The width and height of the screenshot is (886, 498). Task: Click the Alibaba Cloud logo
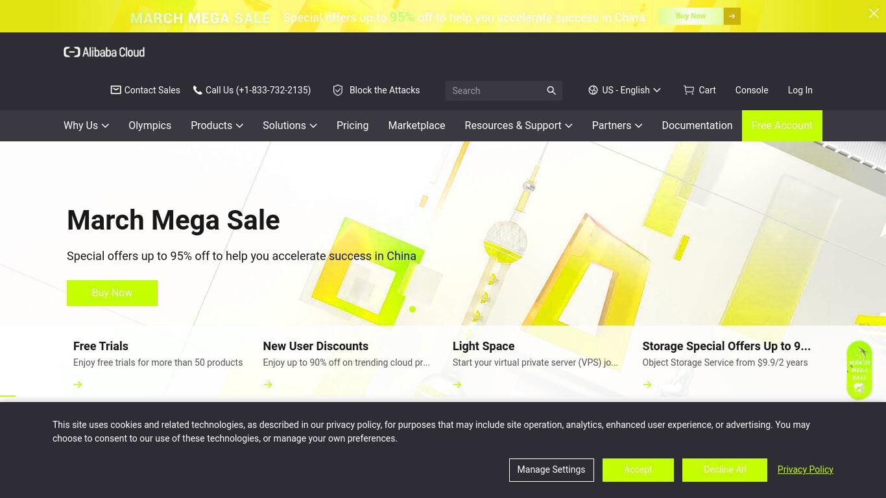(104, 52)
